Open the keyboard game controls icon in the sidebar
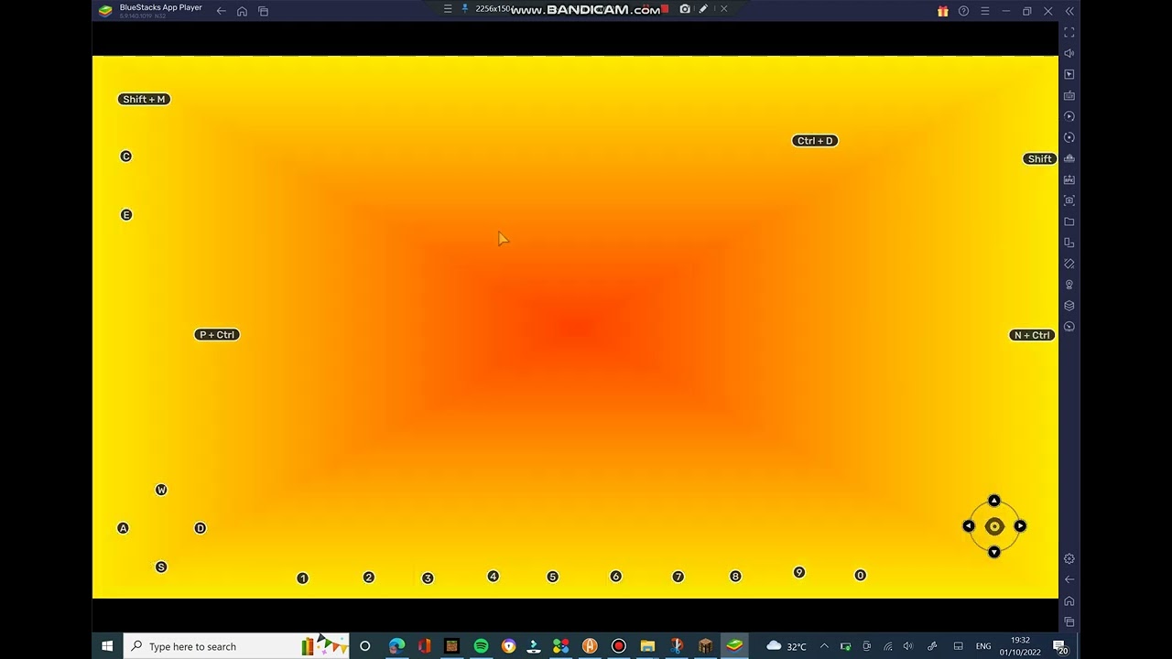 (x=1069, y=95)
